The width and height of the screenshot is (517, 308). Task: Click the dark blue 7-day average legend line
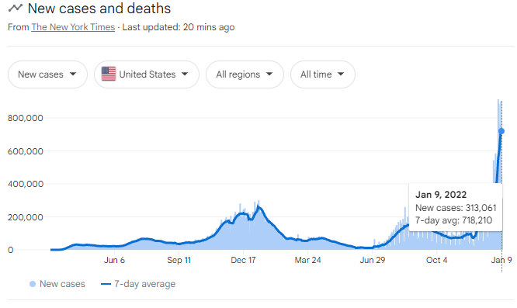click(106, 284)
